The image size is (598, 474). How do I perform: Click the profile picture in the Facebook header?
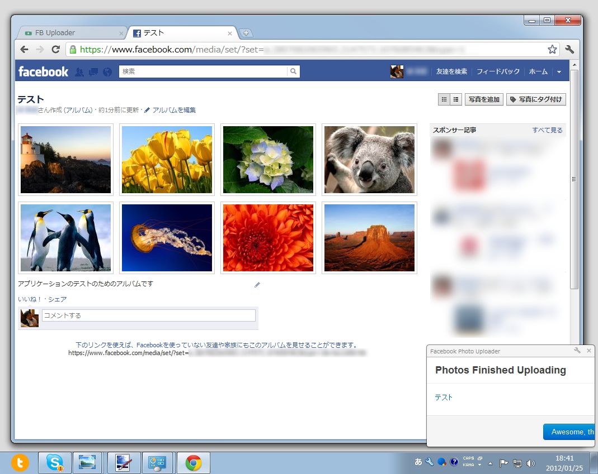click(397, 71)
